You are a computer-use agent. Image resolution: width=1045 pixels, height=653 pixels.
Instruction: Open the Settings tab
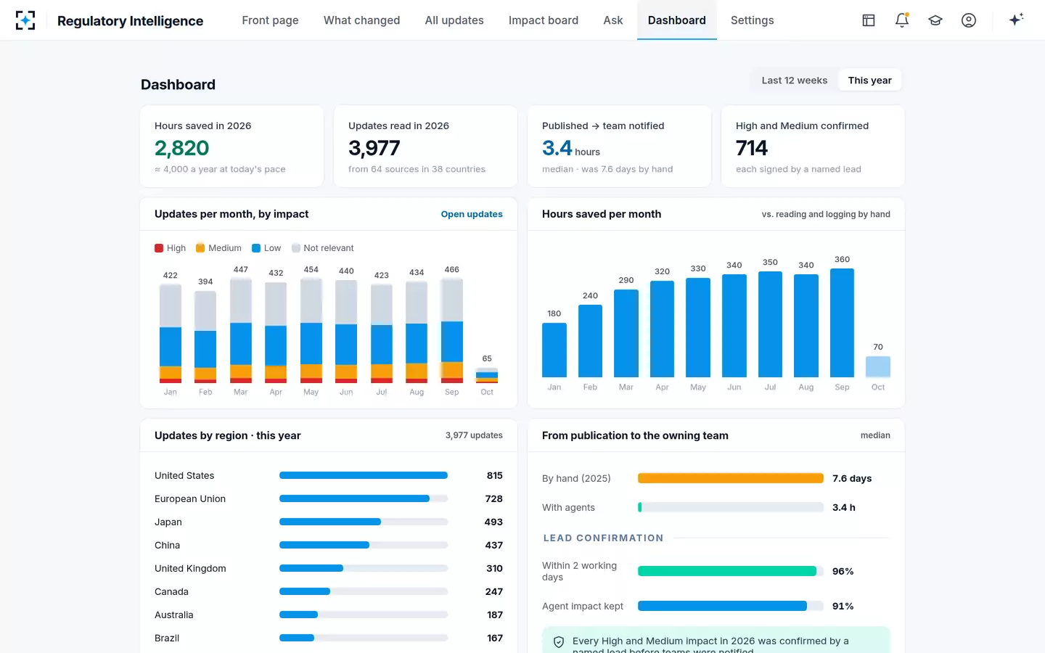[x=753, y=20]
